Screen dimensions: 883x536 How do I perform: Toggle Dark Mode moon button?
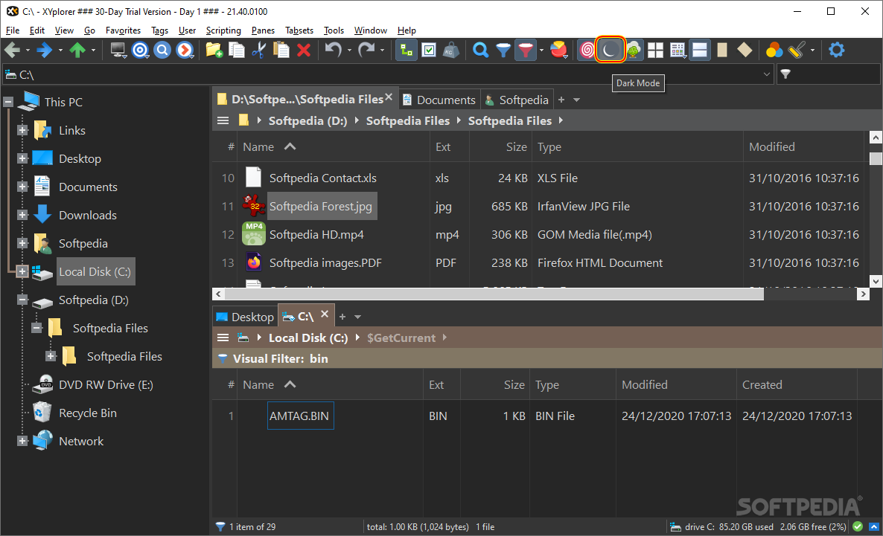pos(610,50)
